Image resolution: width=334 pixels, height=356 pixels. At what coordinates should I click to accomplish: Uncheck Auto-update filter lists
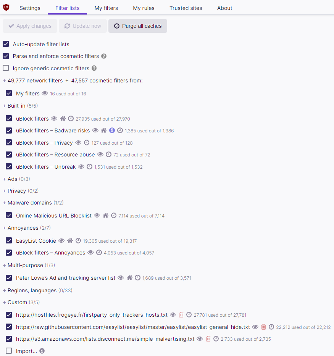pyautogui.click(x=6, y=44)
